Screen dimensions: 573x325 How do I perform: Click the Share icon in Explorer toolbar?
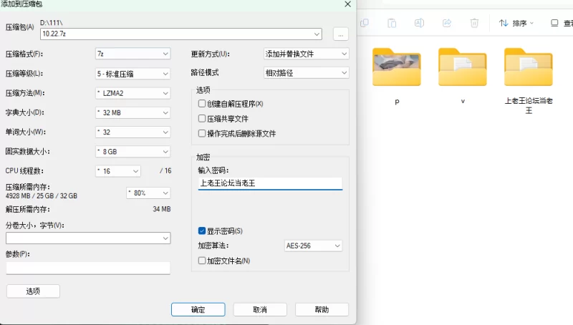[x=447, y=23]
